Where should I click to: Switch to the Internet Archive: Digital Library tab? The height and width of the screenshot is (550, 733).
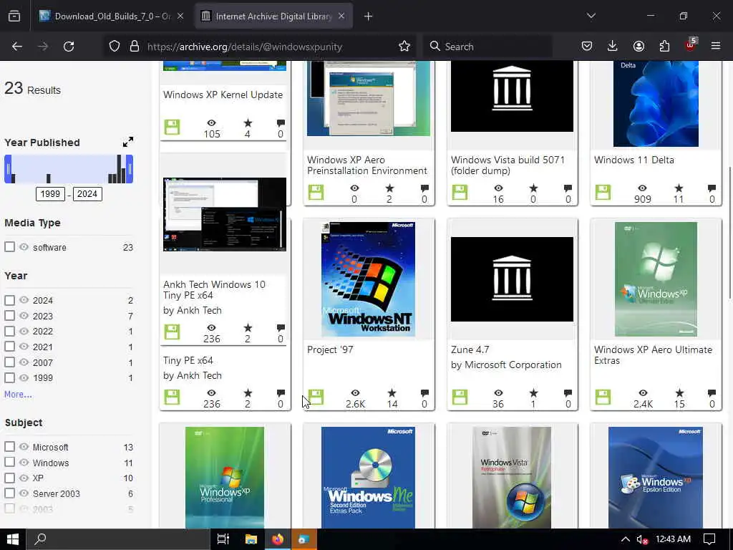click(x=274, y=16)
